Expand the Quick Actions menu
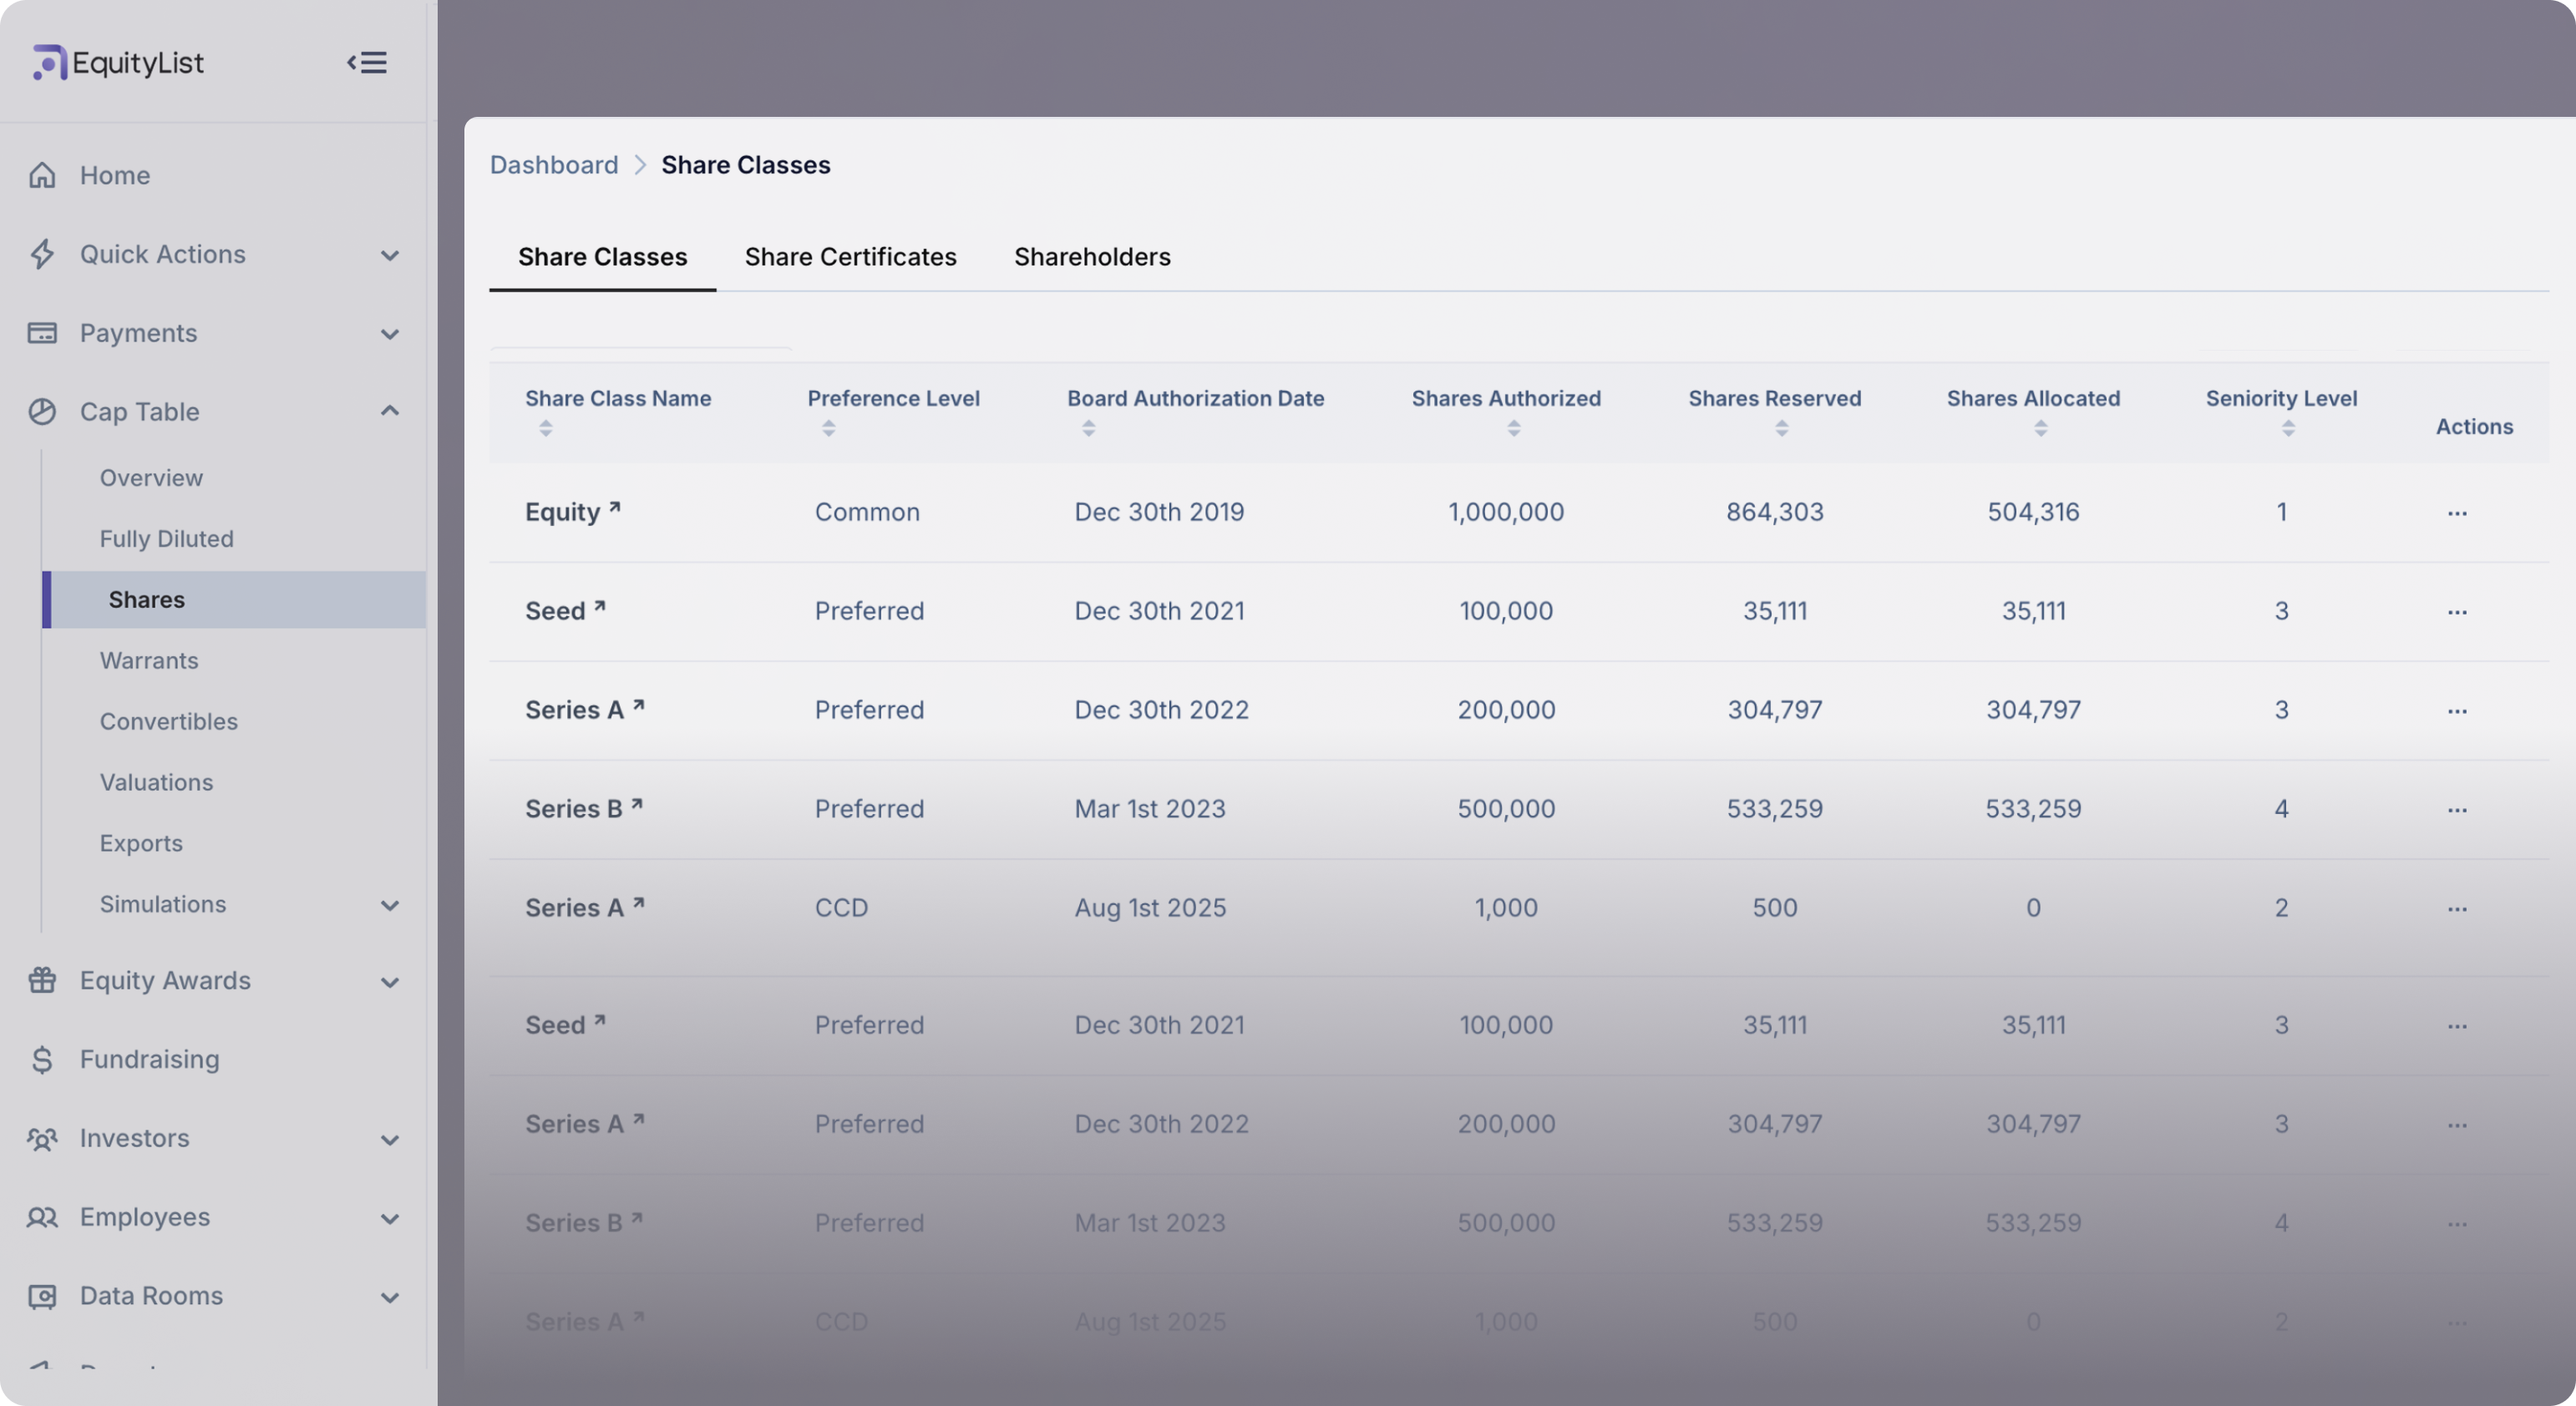Image resolution: width=2576 pixels, height=1406 pixels. (x=389, y=255)
